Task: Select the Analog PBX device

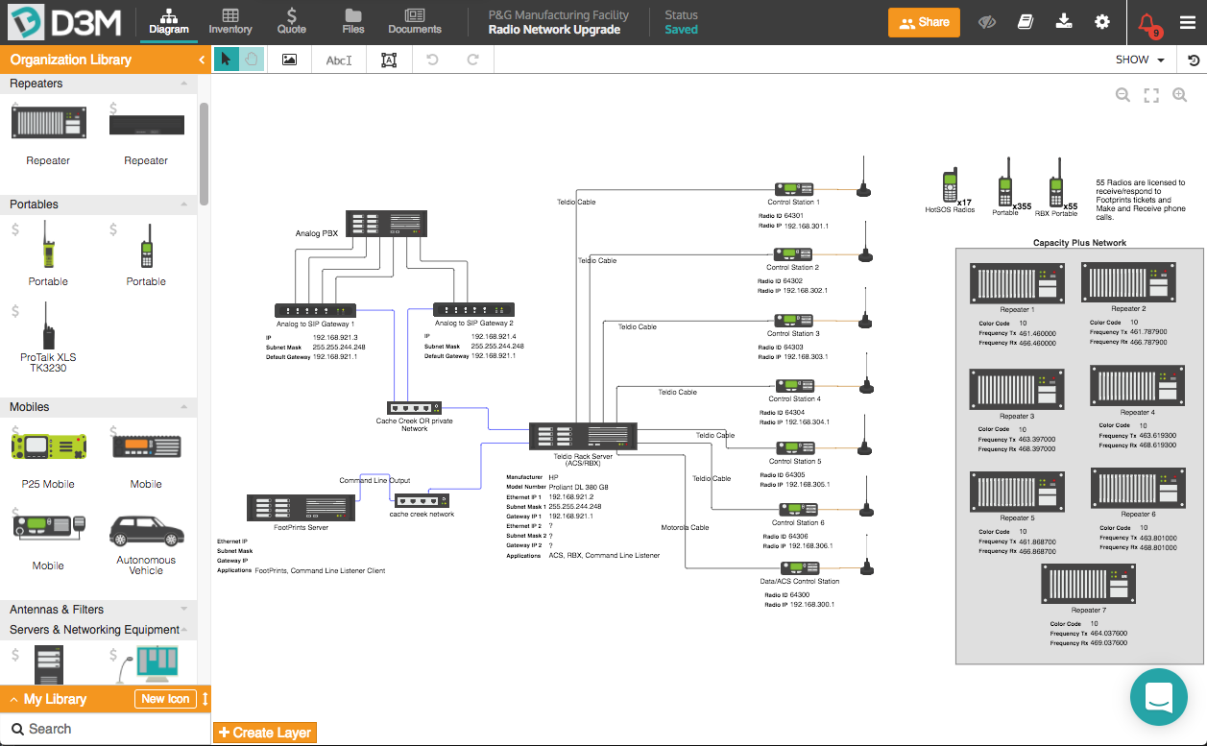Action: (x=388, y=224)
